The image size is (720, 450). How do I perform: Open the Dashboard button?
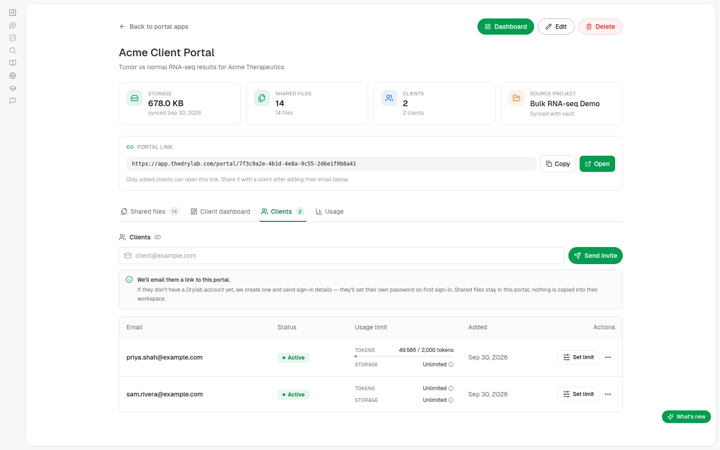[506, 27]
